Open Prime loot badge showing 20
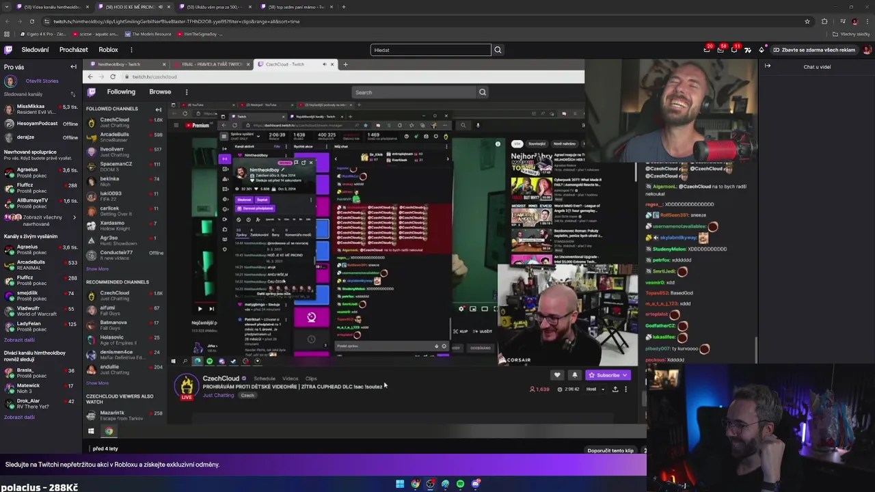 (707, 49)
